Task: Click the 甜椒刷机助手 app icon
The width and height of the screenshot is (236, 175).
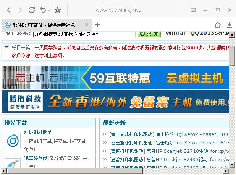Action: click(x=13, y=140)
